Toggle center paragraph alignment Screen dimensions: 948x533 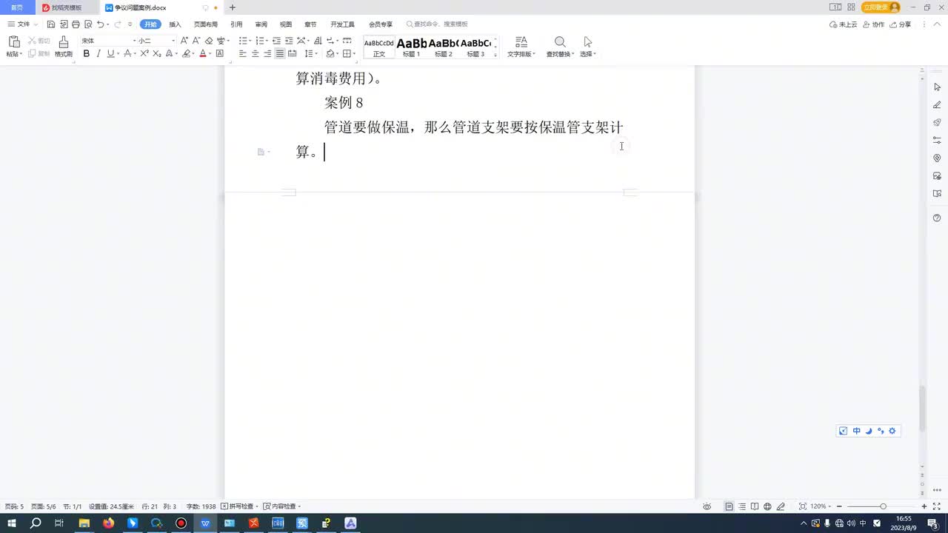(x=255, y=54)
